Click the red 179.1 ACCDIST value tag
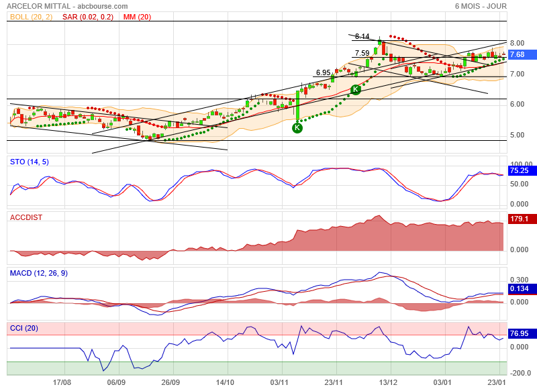 coord(523,219)
